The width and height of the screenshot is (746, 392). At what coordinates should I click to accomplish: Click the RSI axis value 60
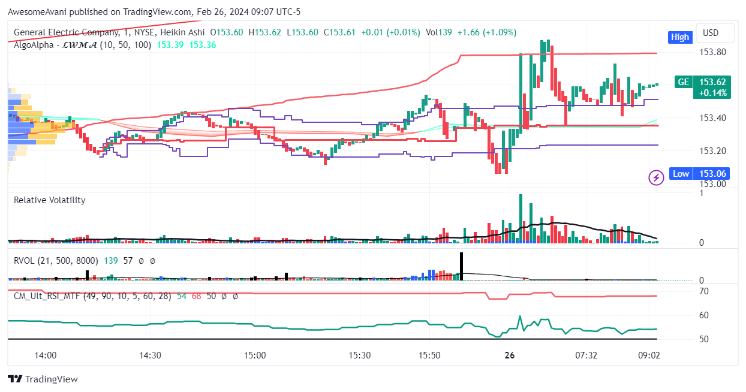(x=704, y=315)
